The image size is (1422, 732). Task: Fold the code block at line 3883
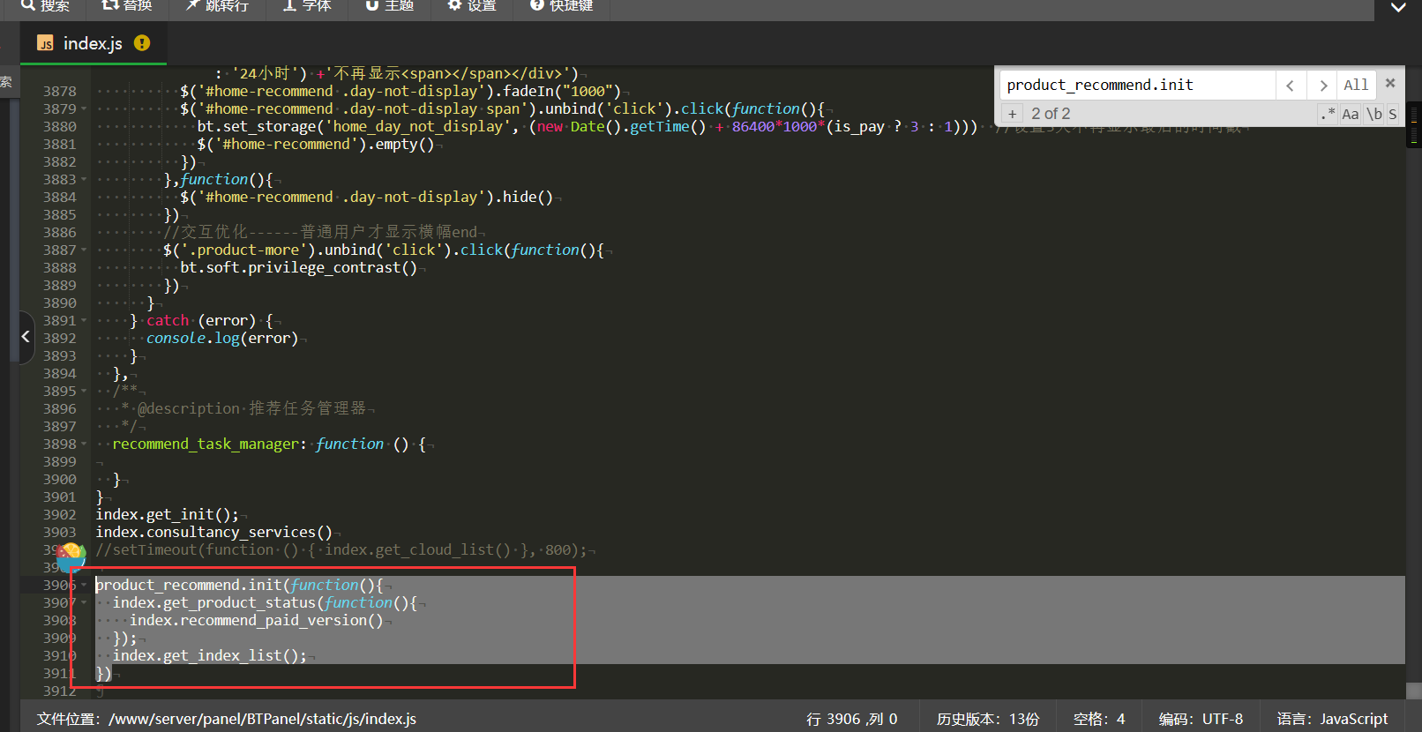pos(84,179)
